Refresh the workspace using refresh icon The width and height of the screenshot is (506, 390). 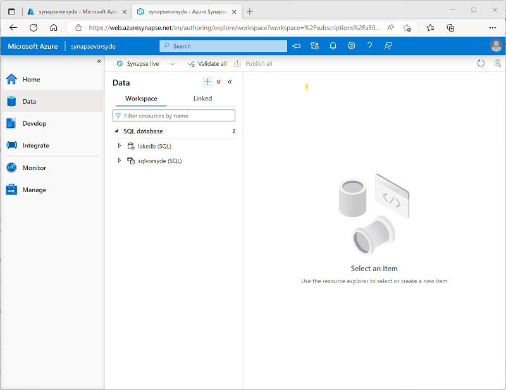481,63
